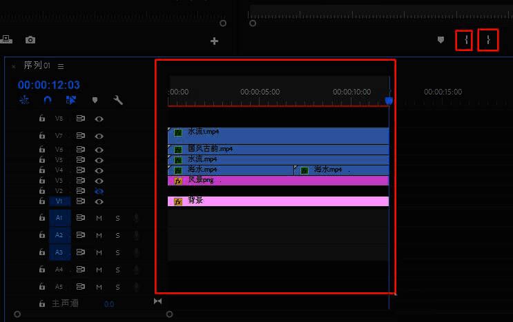513x322 pixels.
Task: Hide track V1 with its eye icon
Action: point(99,201)
